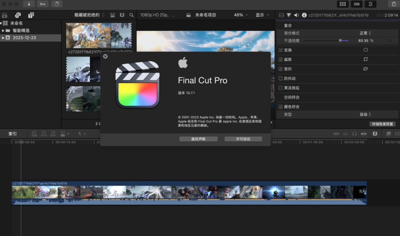This screenshot has width=400, height=236.
Task: Open the clip appearance filmstrip in timeline
Action: coord(375,134)
